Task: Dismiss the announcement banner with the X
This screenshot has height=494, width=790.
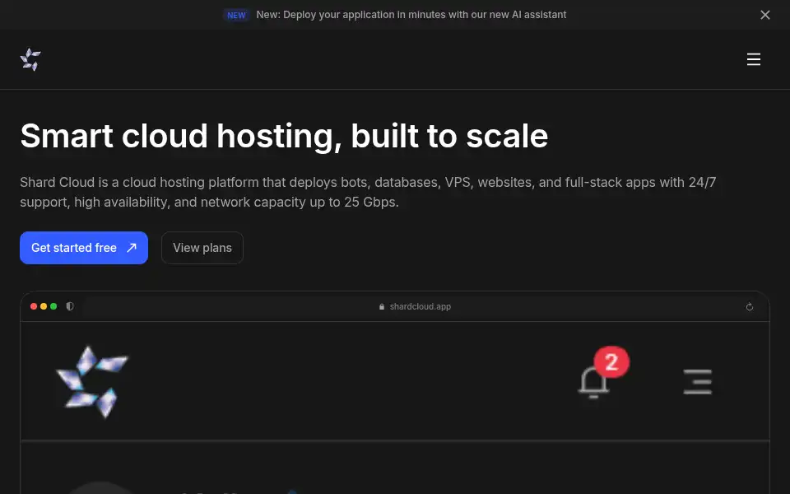Action: pyautogui.click(x=764, y=15)
